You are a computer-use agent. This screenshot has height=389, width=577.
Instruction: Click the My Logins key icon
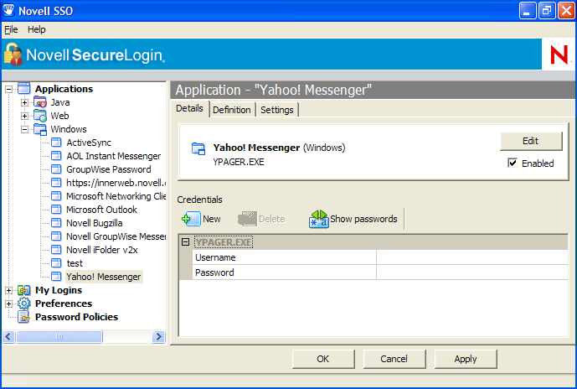pyautogui.click(x=24, y=290)
